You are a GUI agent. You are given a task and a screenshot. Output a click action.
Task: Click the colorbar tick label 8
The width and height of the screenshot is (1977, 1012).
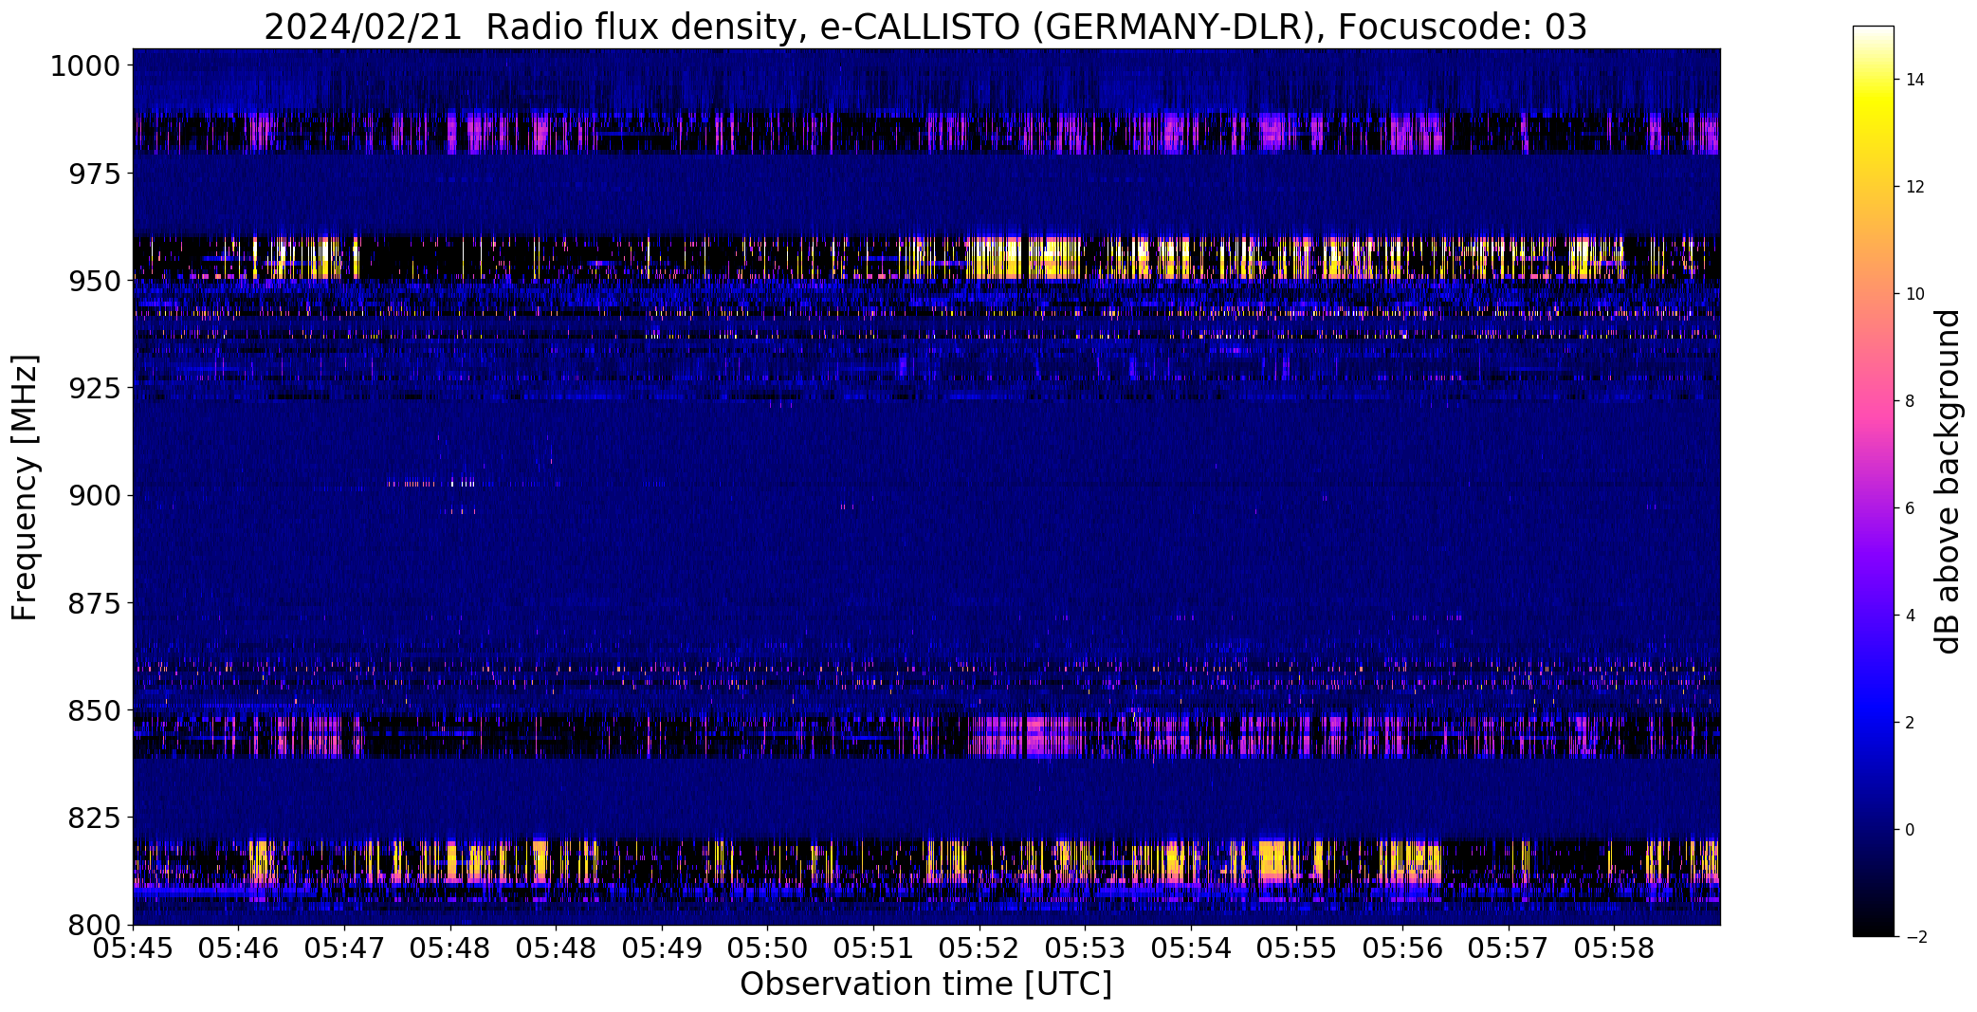click(x=1910, y=401)
